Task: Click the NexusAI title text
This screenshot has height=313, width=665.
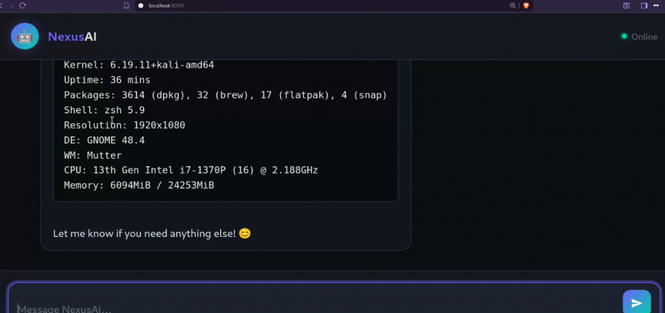Action: pyautogui.click(x=72, y=37)
